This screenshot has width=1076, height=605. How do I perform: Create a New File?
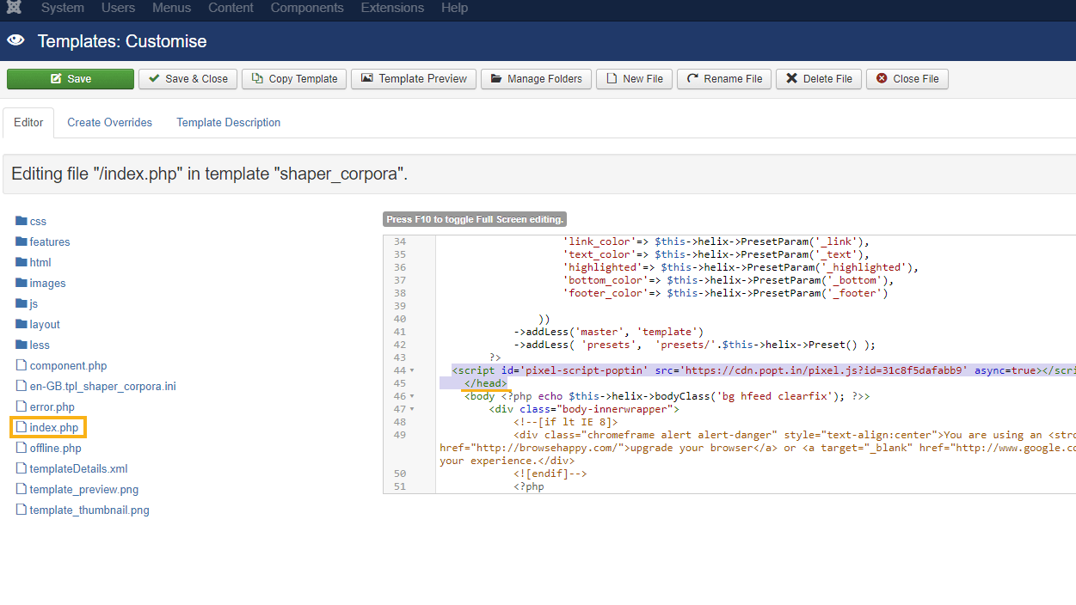click(634, 78)
